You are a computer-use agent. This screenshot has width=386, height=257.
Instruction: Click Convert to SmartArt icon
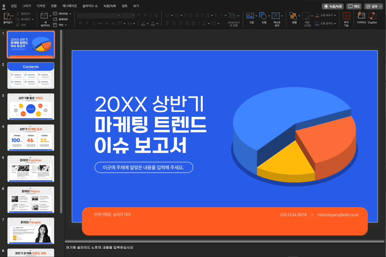pyautogui.click(x=232, y=16)
